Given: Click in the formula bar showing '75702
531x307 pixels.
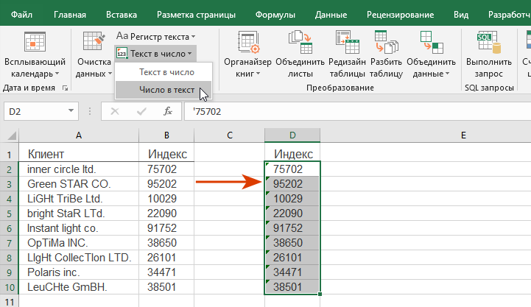Looking at the screenshot, I should (354, 111).
